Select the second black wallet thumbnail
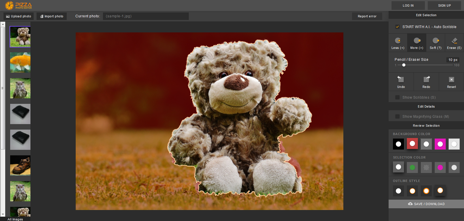This screenshot has width=464, height=221. click(x=20, y=140)
